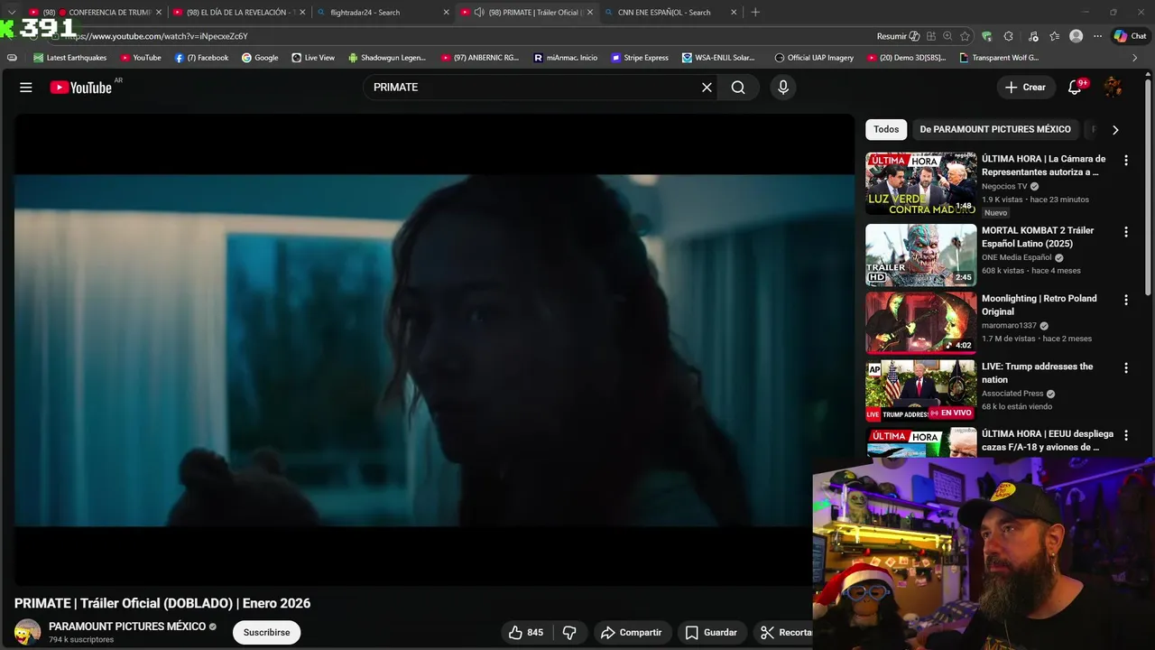The image size is (1155, 650).
Task: Open ÚLTIMA HORA Cámara de Representantes thumbnail
Action: pyautogui.click(x=921, y=183)
